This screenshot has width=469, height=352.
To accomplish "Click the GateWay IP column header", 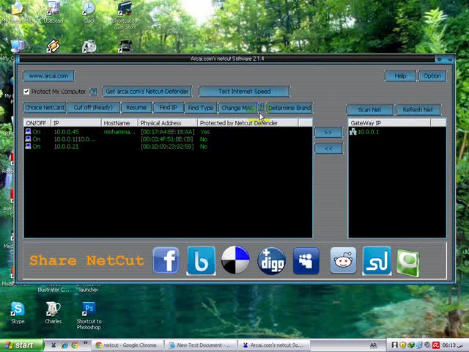I will point(389,122).
